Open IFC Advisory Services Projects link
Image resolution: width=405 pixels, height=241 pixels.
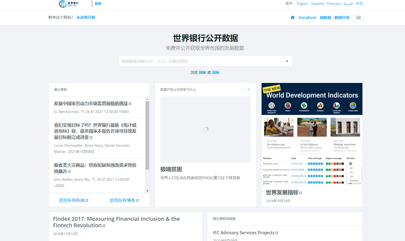pos(244,233)
